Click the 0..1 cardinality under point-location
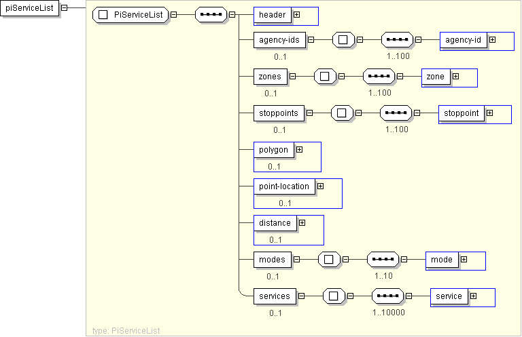This screenshot has height=337, width=522. click(x=285, y=203)
